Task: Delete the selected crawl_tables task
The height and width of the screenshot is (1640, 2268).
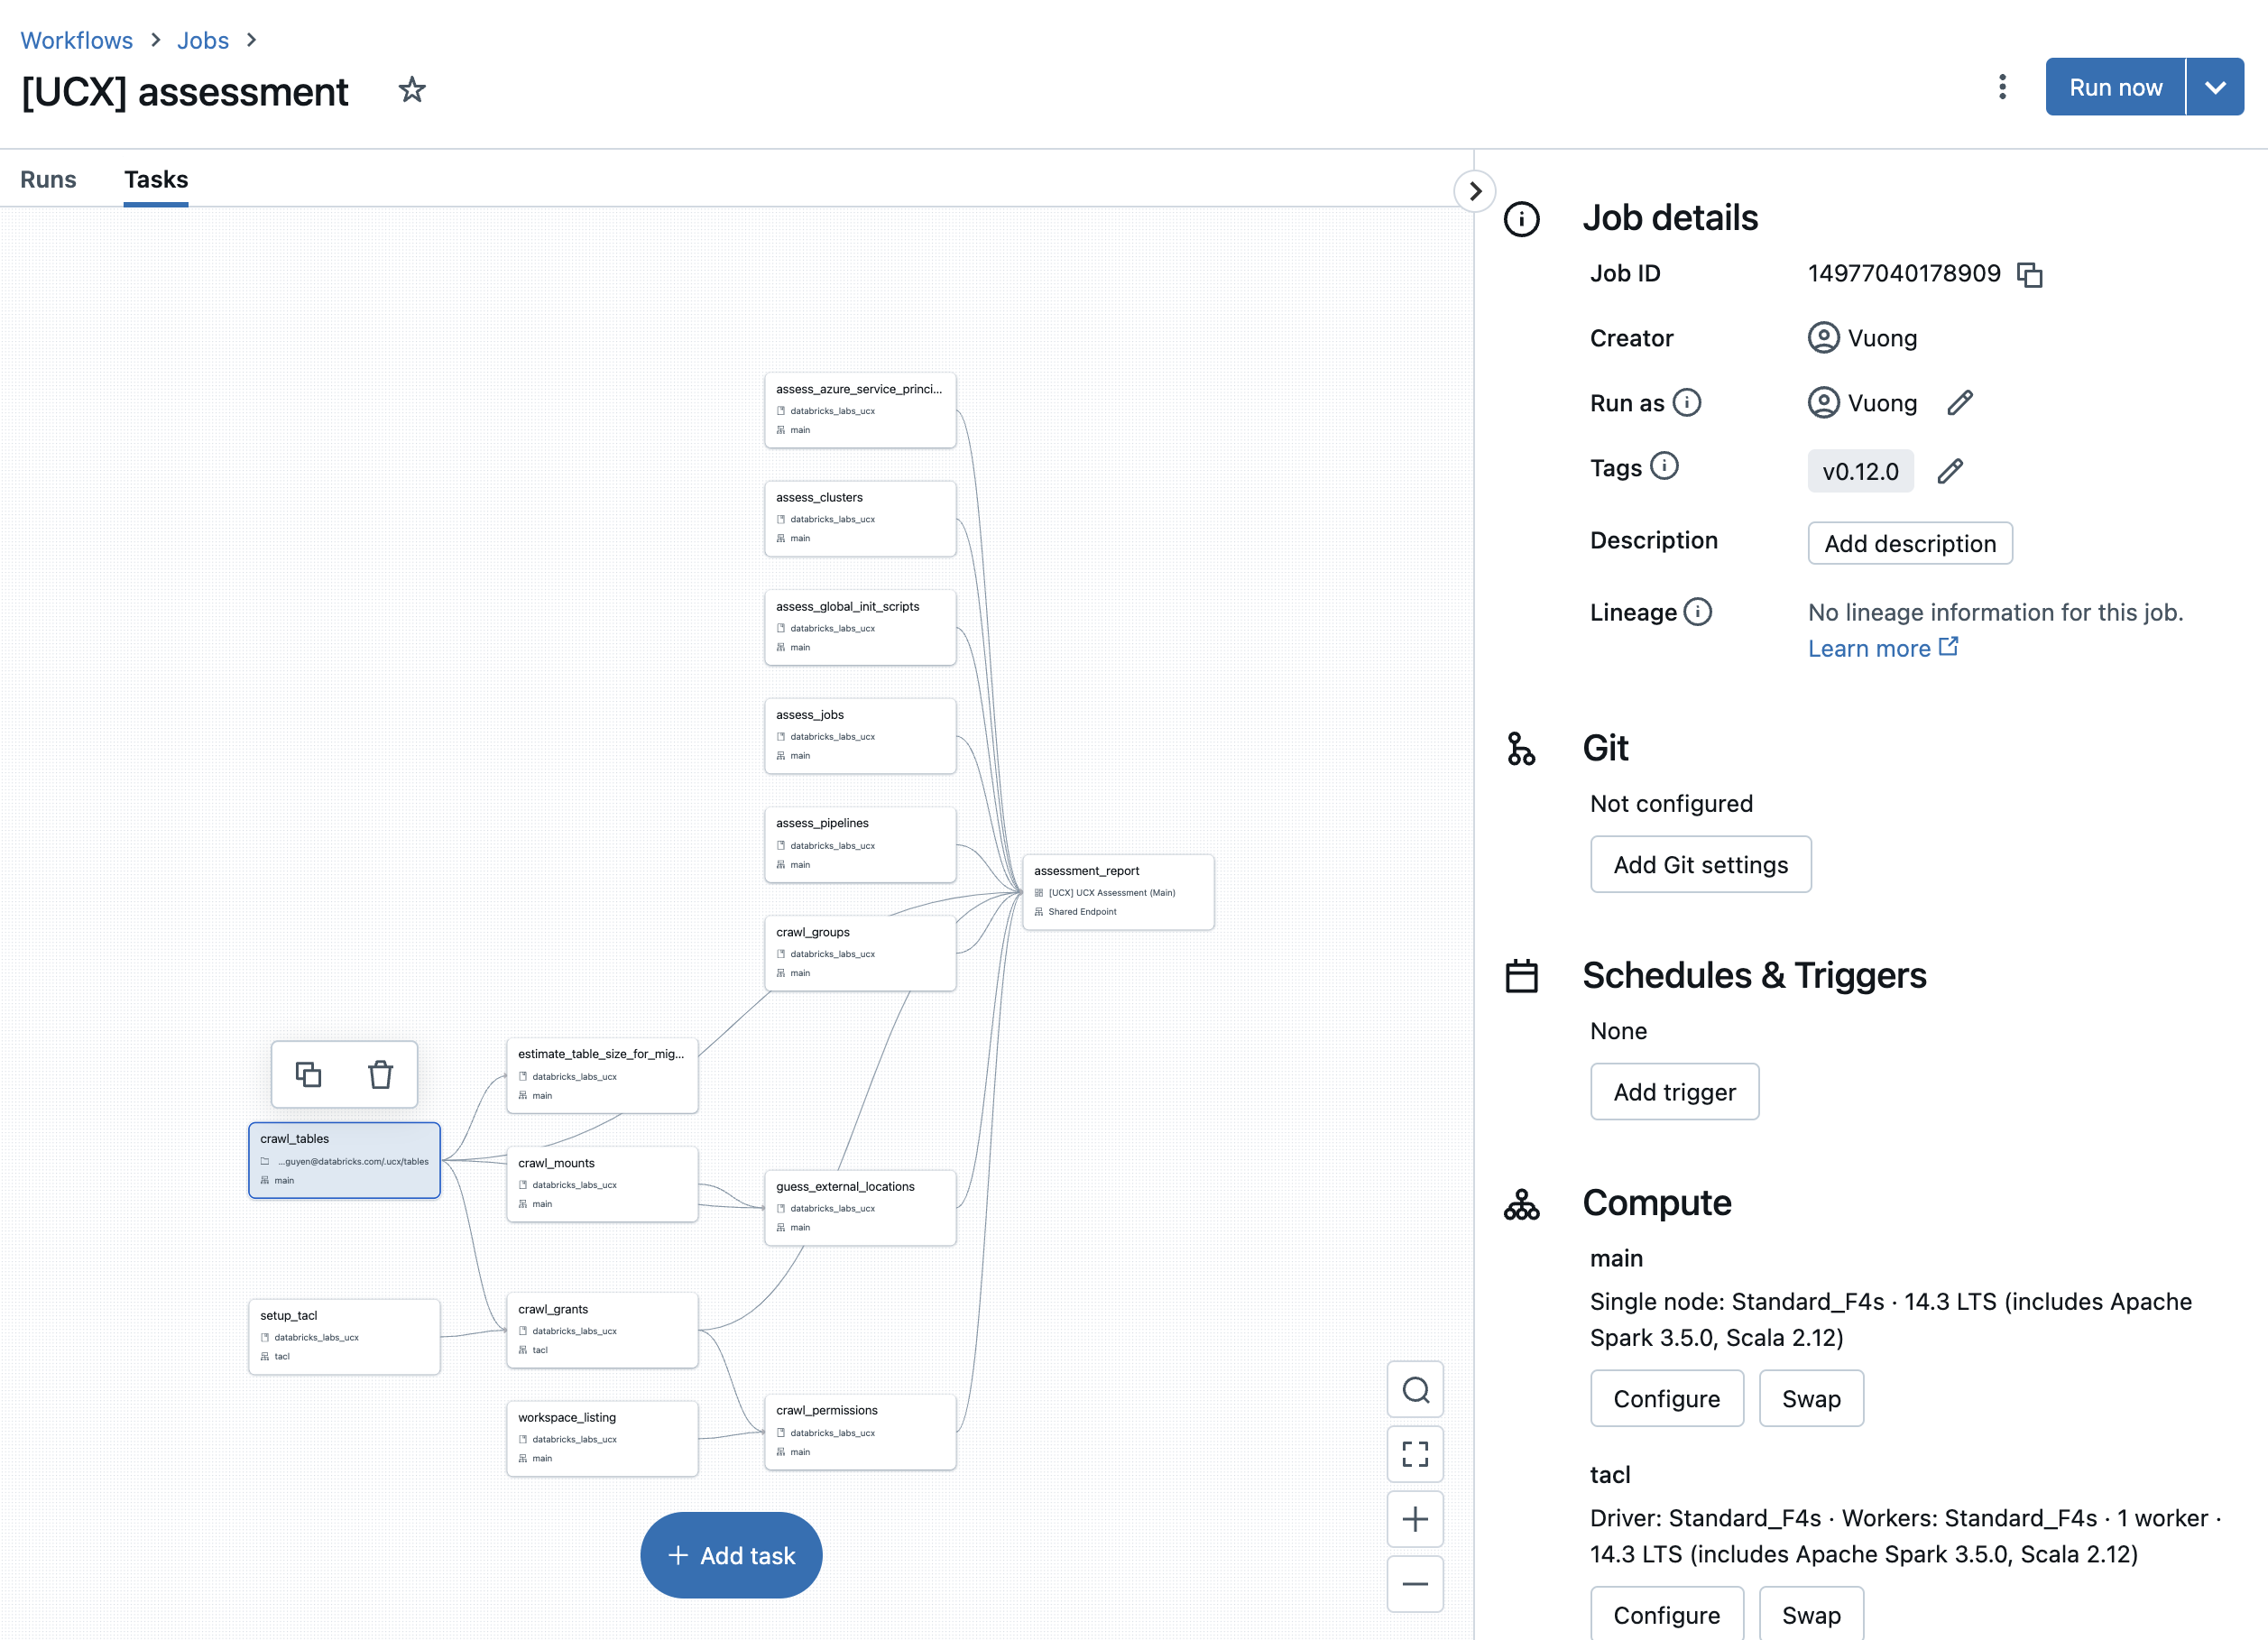Action: click(380, 1075)
